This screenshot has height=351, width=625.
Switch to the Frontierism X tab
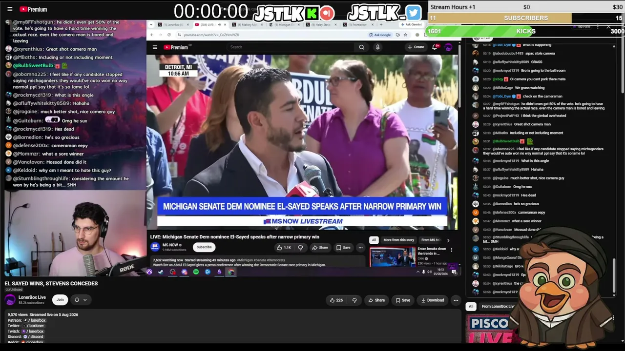[358, 24]
